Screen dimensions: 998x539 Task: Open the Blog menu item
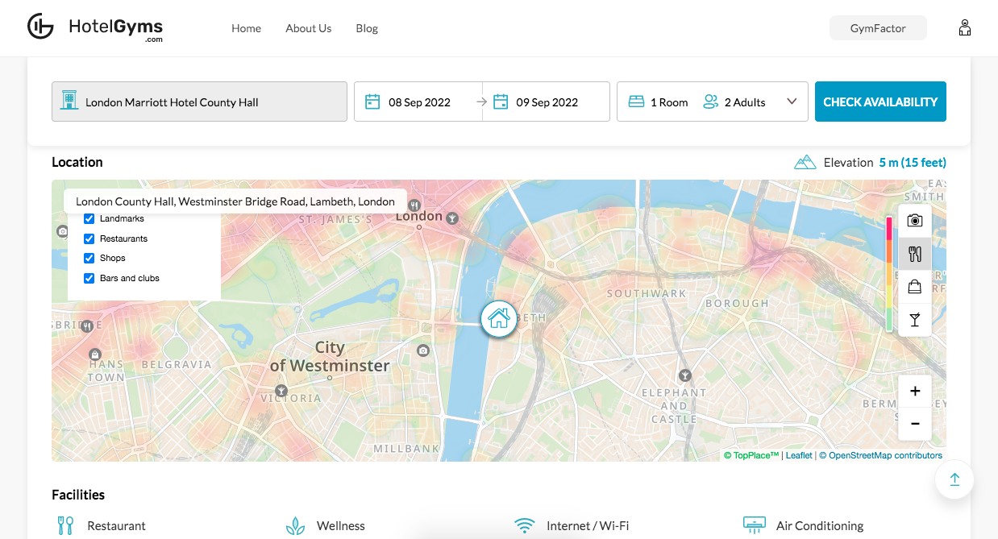367,28
